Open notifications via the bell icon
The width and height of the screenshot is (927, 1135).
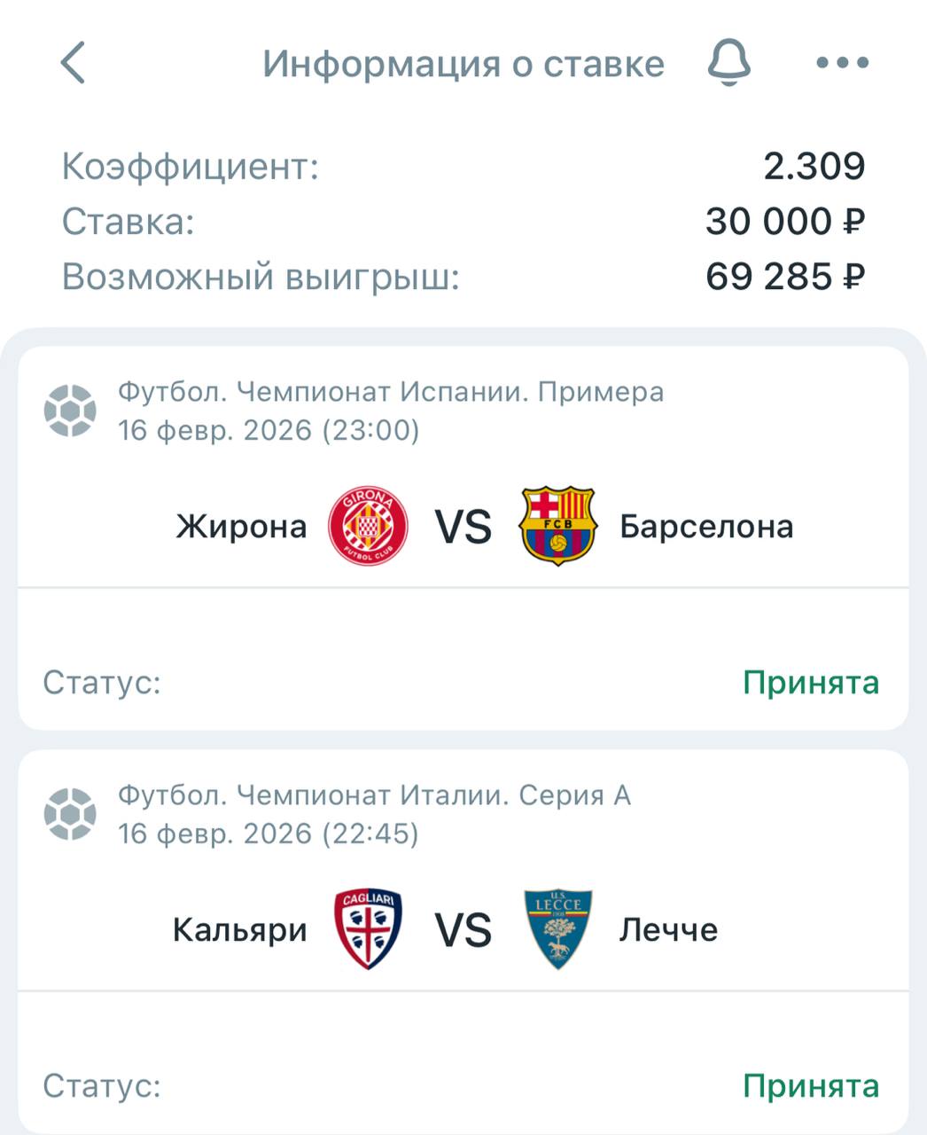click(x=729, y=63)
